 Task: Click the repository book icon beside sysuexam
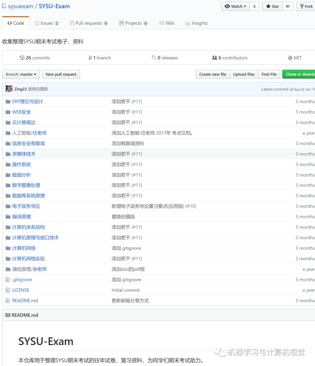tap(4, 6)
